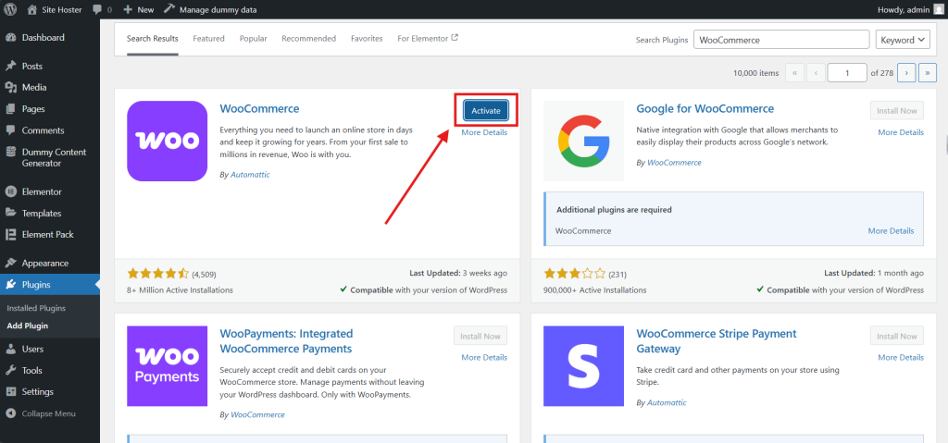Image resolution: width=948 pixels, height=443 pixels.
Task: Switch to Recommended plugins tab
Action: click(309, 39)
